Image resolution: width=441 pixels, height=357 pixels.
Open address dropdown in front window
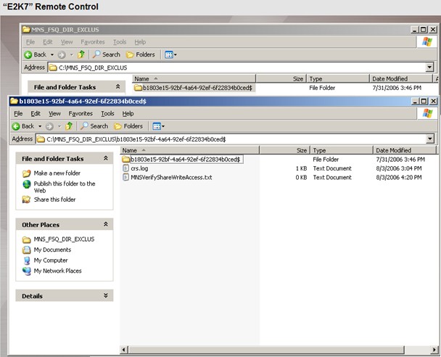click(x=429, y=139)
